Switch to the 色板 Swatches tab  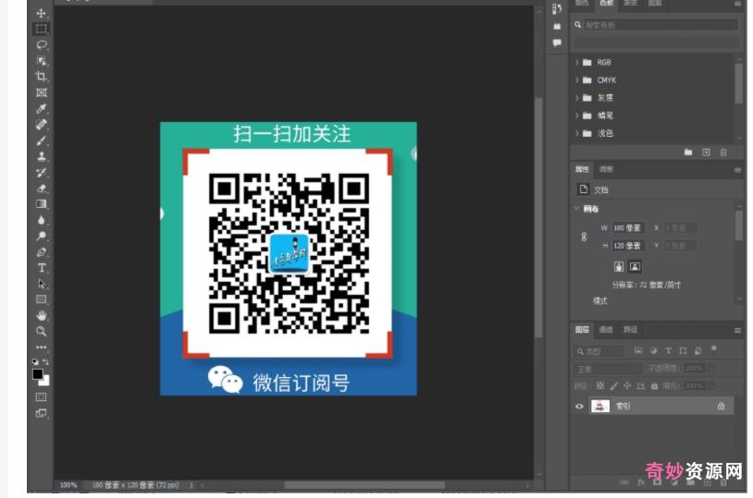coord(606,4)
